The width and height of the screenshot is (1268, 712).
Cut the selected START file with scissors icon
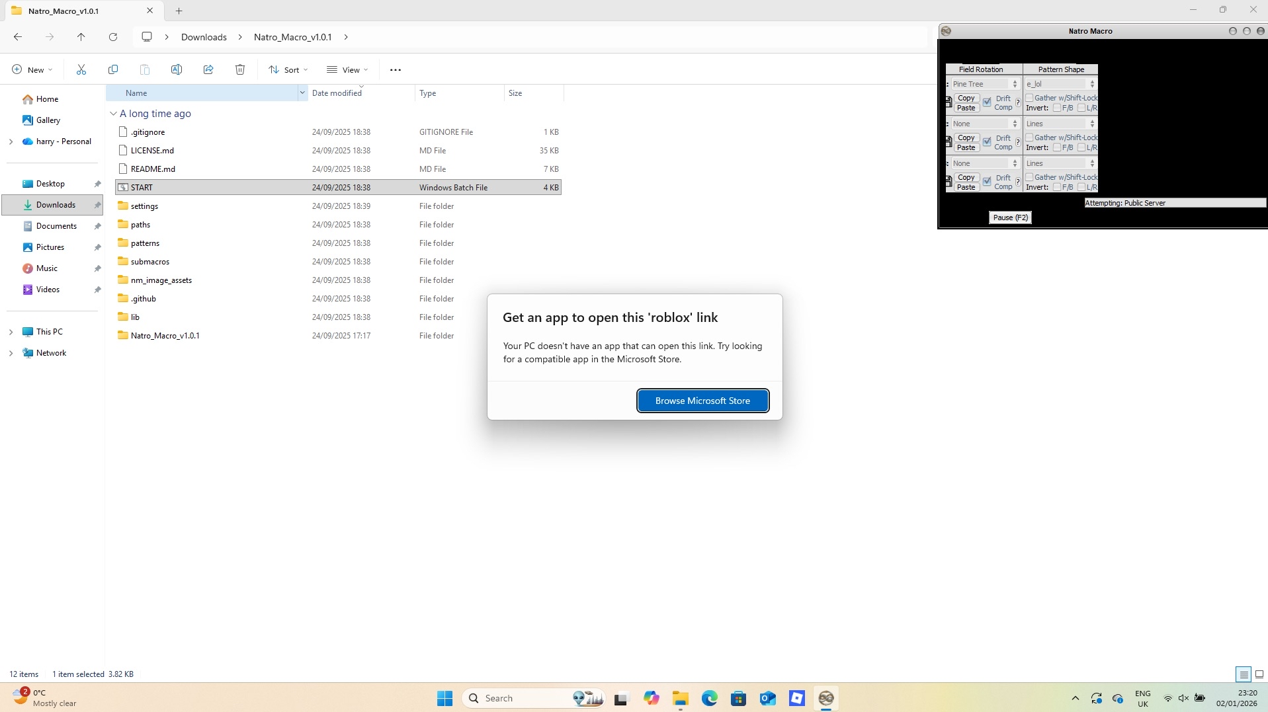click(81, 69)
